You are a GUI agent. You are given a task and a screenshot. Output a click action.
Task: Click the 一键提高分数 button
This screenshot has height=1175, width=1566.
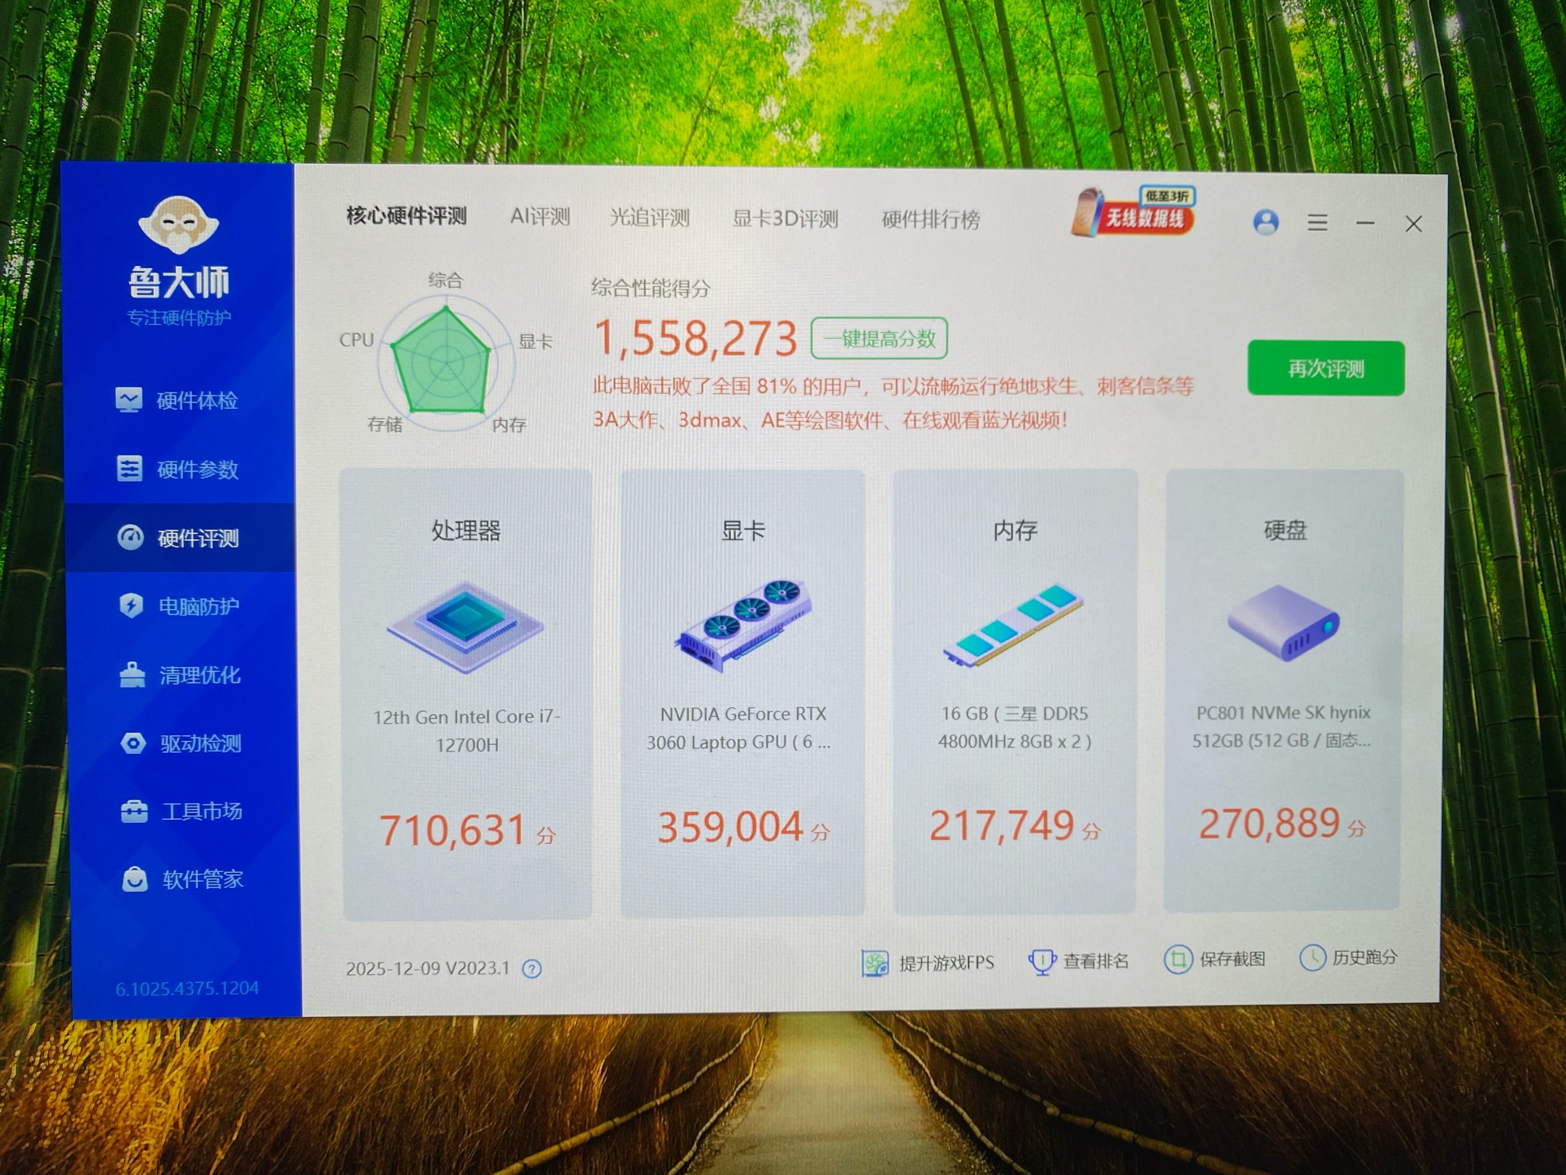click(x=879, y=338)
